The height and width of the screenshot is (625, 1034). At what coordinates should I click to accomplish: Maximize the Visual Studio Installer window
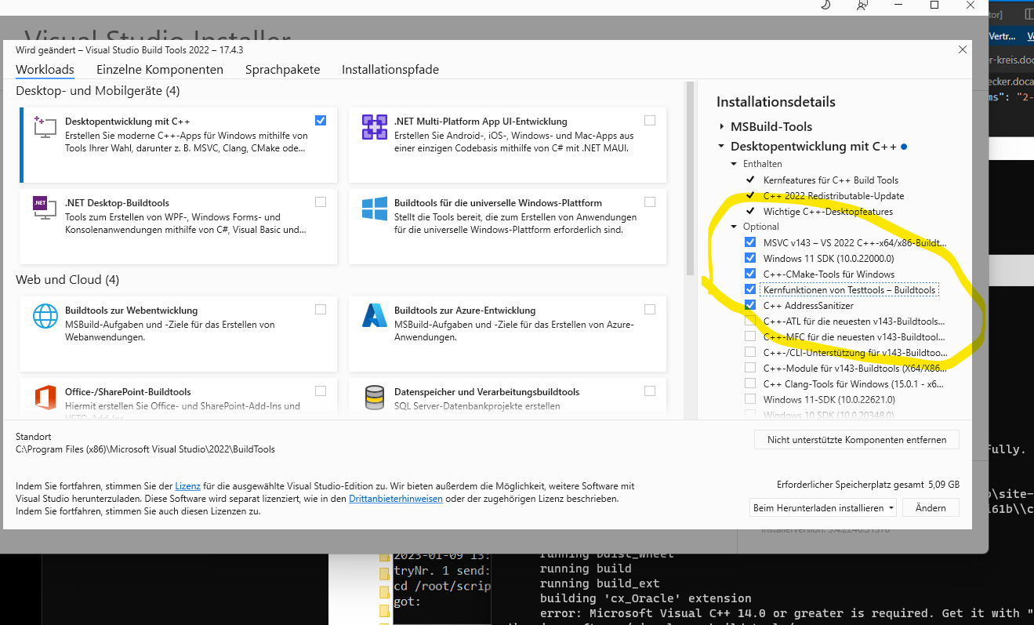[934, 5]
